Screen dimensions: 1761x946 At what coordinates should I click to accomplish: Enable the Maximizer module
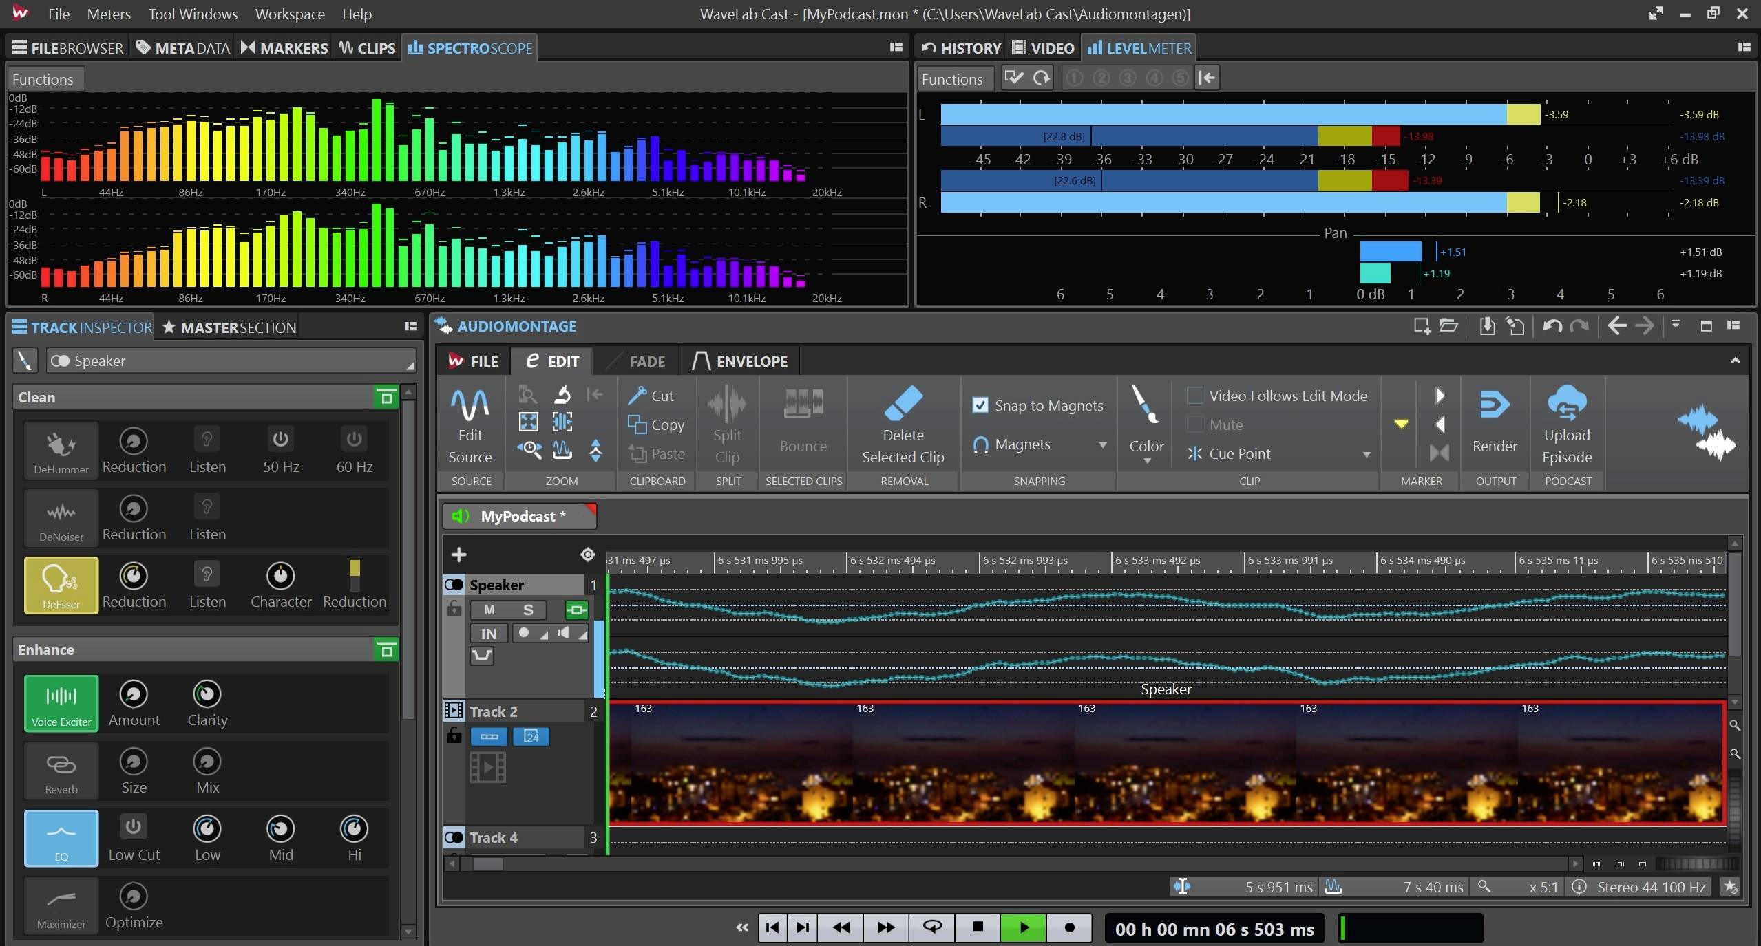pos(61,905)
